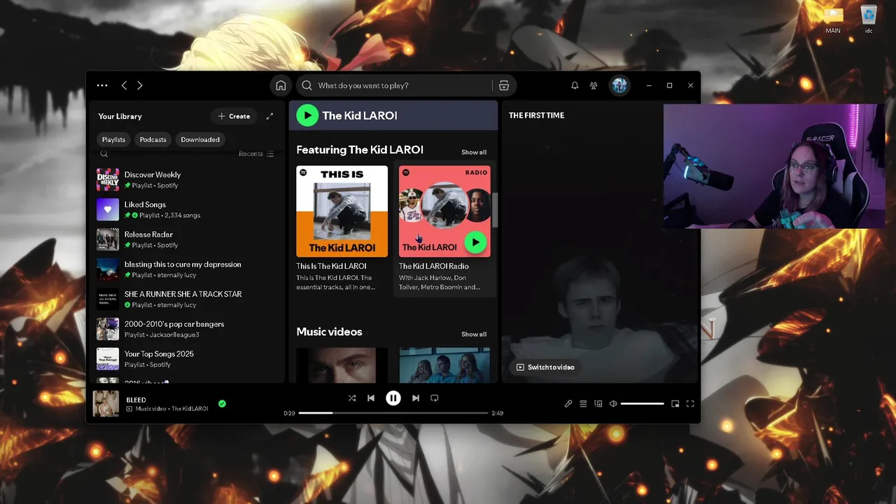Open Friend Activity icon

[594, 85]
